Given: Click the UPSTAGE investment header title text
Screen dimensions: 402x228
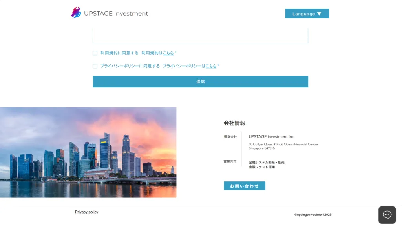Looking at the screenshot, I should [x=116, y=14].
